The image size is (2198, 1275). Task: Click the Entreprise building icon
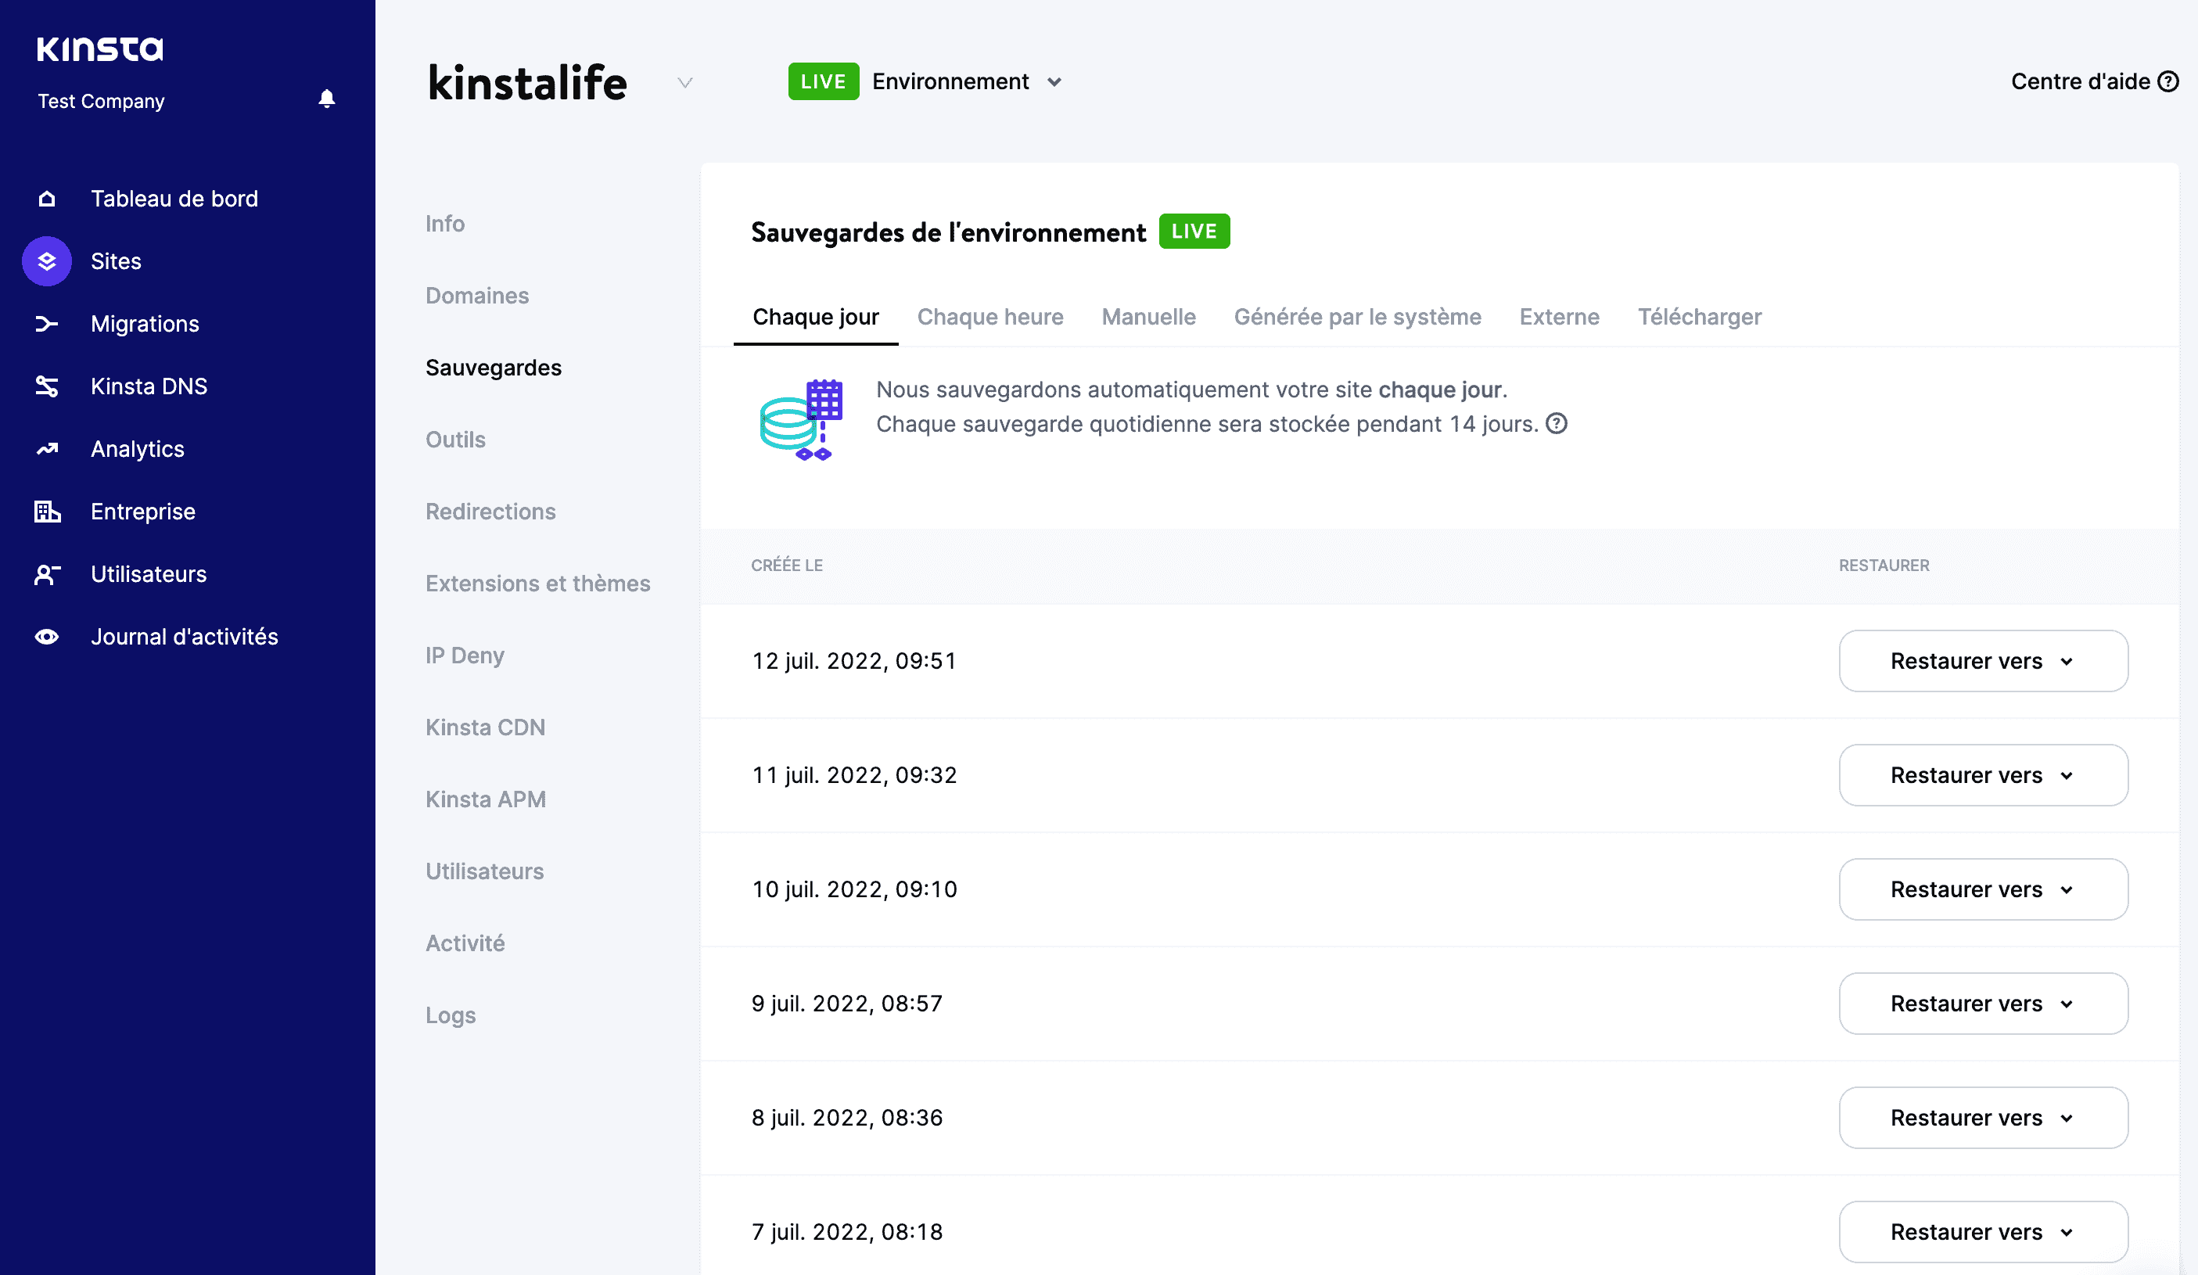point(46,511)
